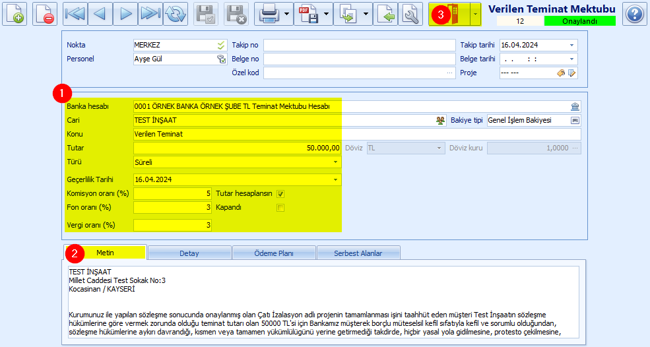
Task: Click the Komisyon oranı (%) field
Action: 172,193
